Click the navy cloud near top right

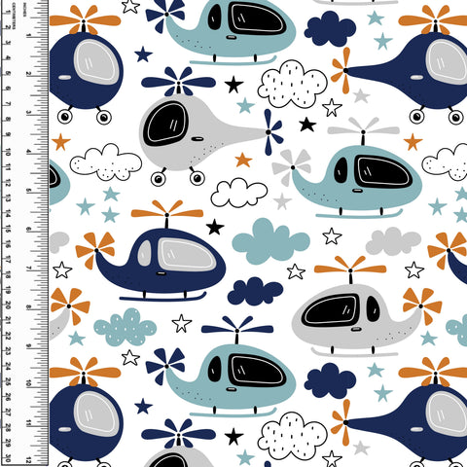click(330, 28)
